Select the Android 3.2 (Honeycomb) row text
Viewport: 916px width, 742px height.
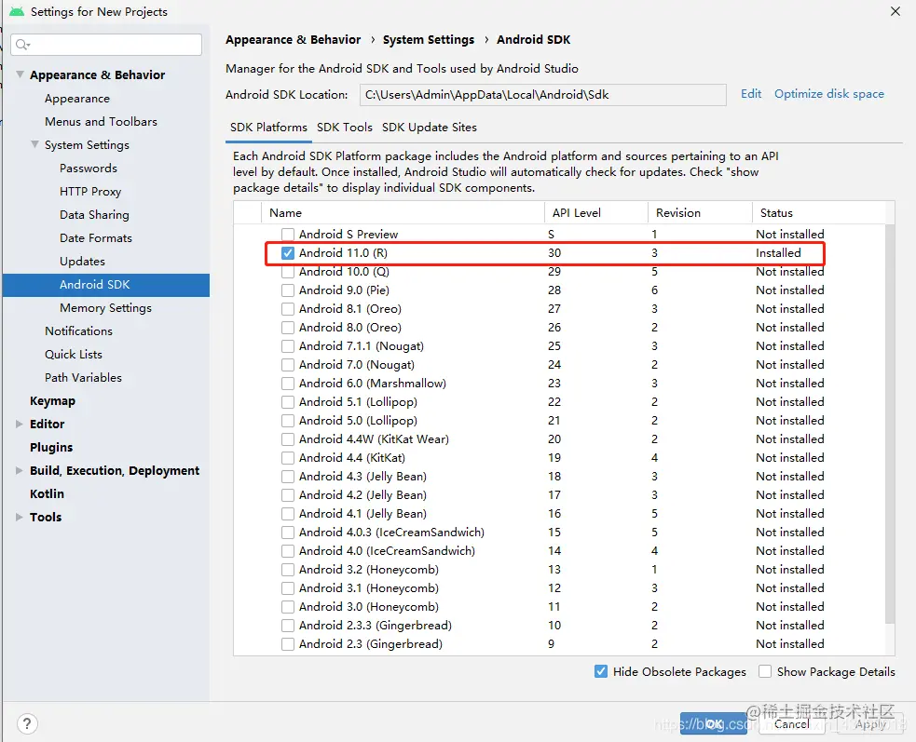coord(369,570)
